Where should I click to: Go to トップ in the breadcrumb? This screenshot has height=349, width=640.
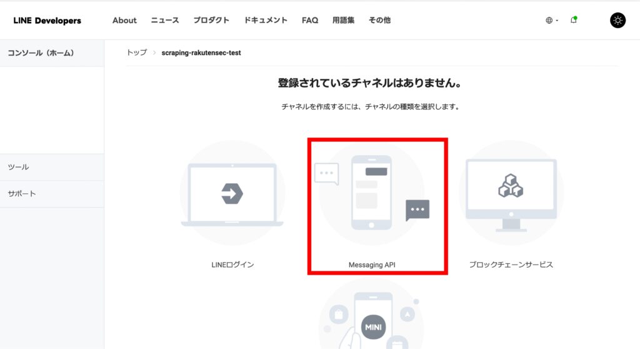136,53
